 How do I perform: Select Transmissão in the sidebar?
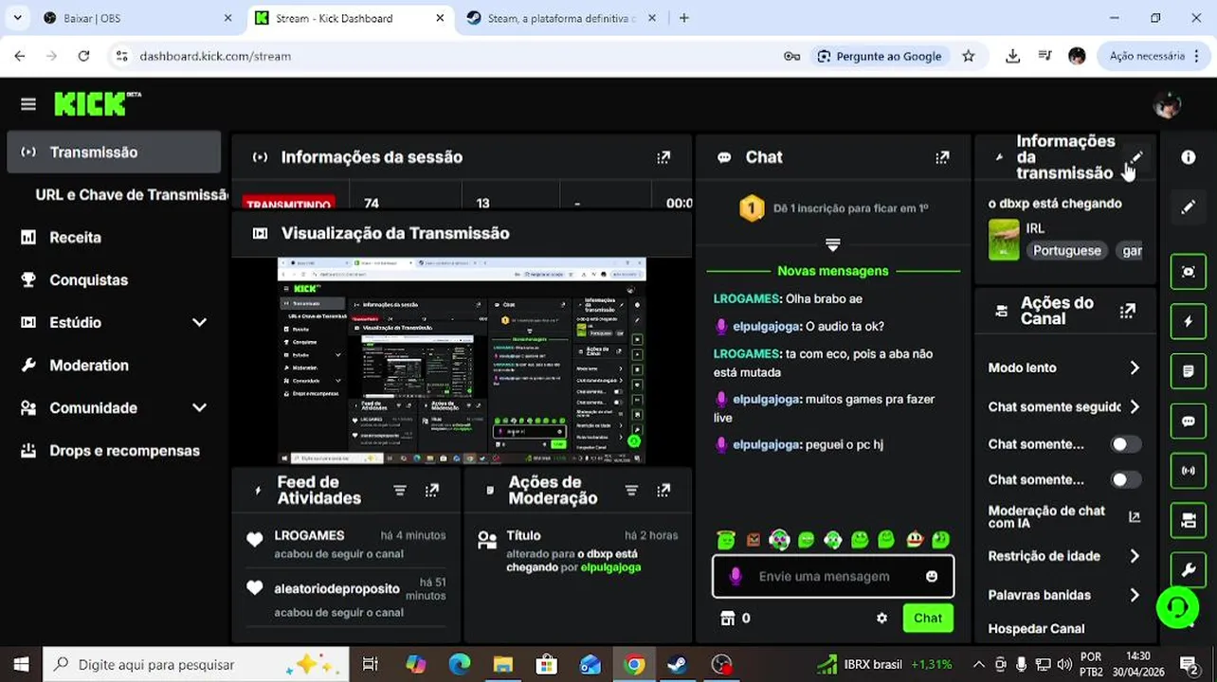[114, 153]
